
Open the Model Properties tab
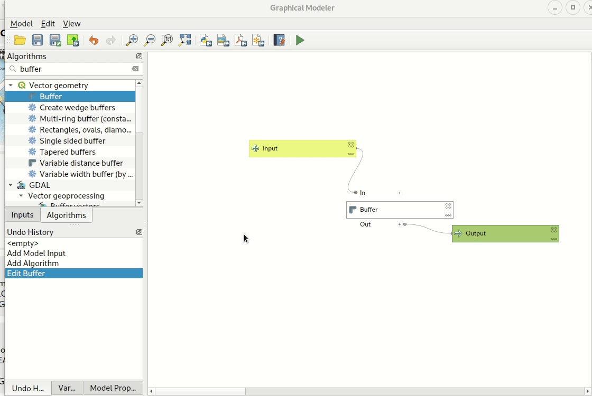pyautogui.click(x=113, y=388)
